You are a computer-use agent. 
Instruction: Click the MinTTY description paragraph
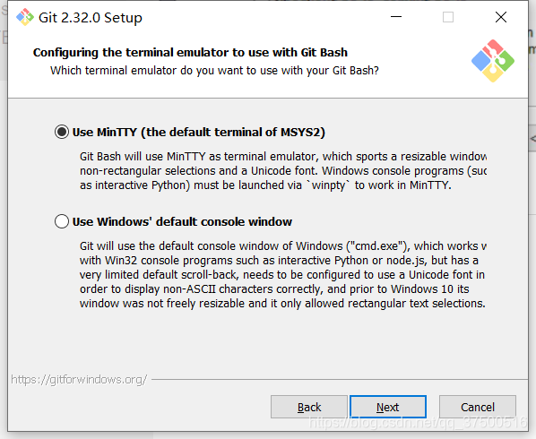pos(283,171)
